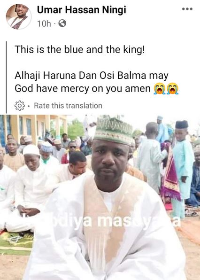This screenshot has width=200, height=280.
Task: Click the vertical translation quote bar
Action: [7, 78]
